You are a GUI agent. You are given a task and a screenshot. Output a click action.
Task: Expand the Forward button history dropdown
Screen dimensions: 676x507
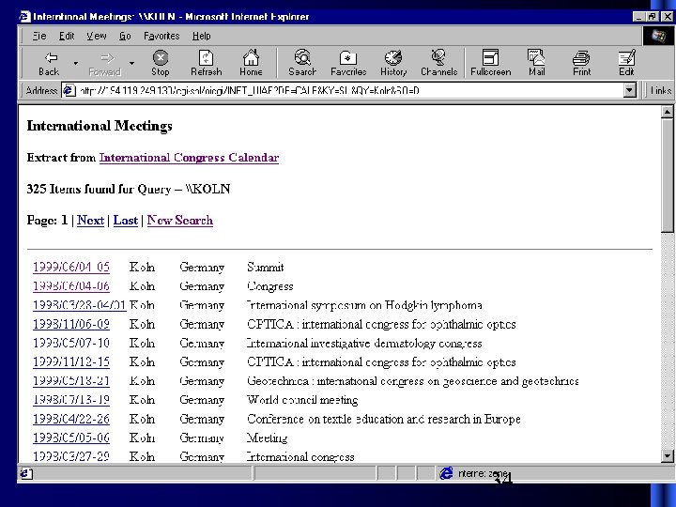(132, 64)
